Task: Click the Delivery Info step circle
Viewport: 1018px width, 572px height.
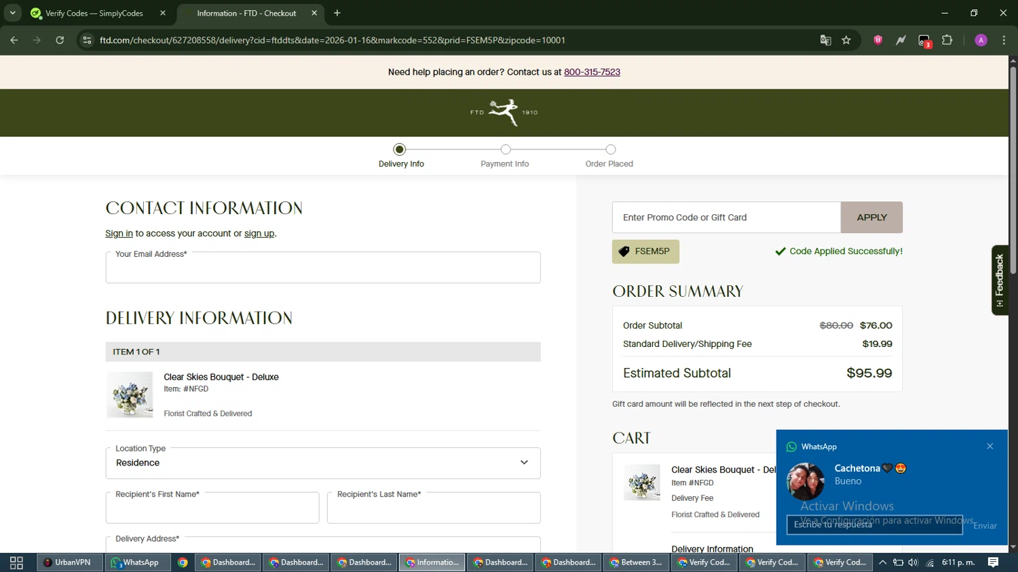Action: tap(400, 150)
